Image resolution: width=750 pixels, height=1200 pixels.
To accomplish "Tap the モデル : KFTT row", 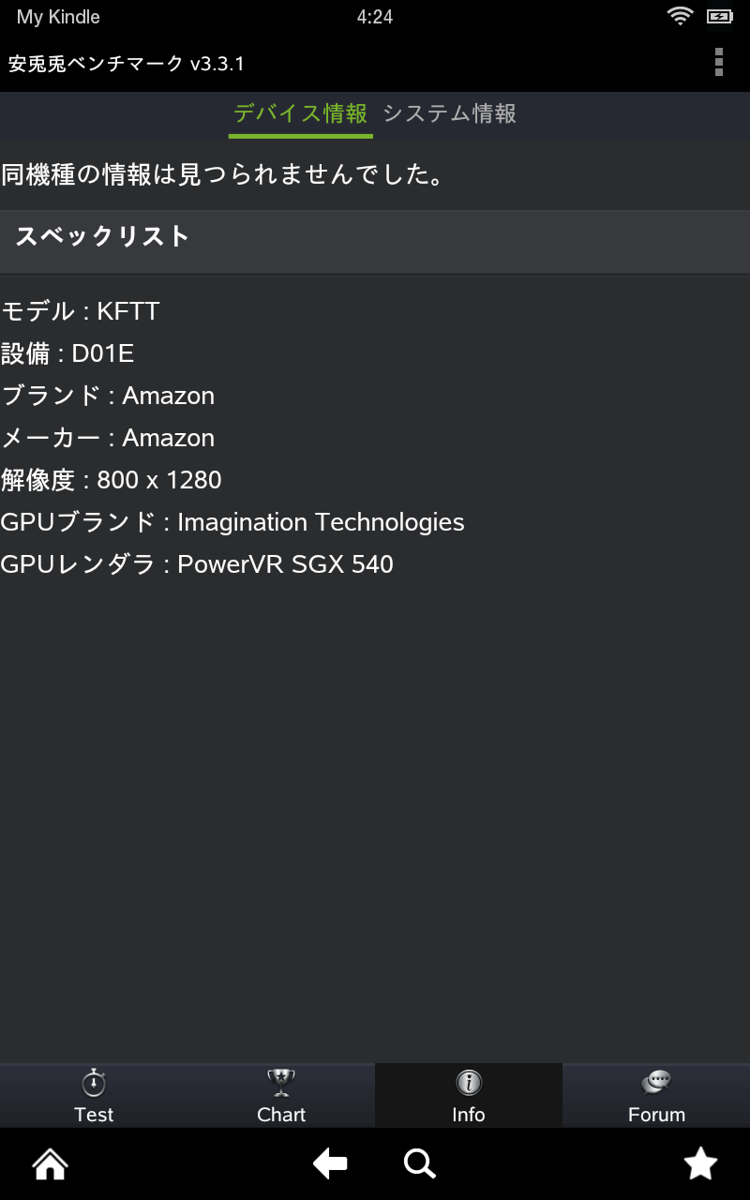I will pos(81,311).
